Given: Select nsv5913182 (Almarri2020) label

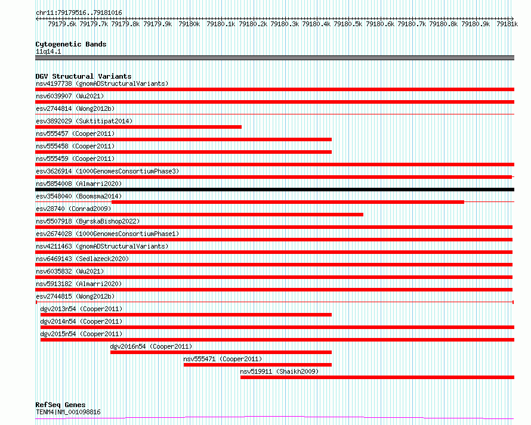Looking at the screenshot, I should (x=79, y=284).
